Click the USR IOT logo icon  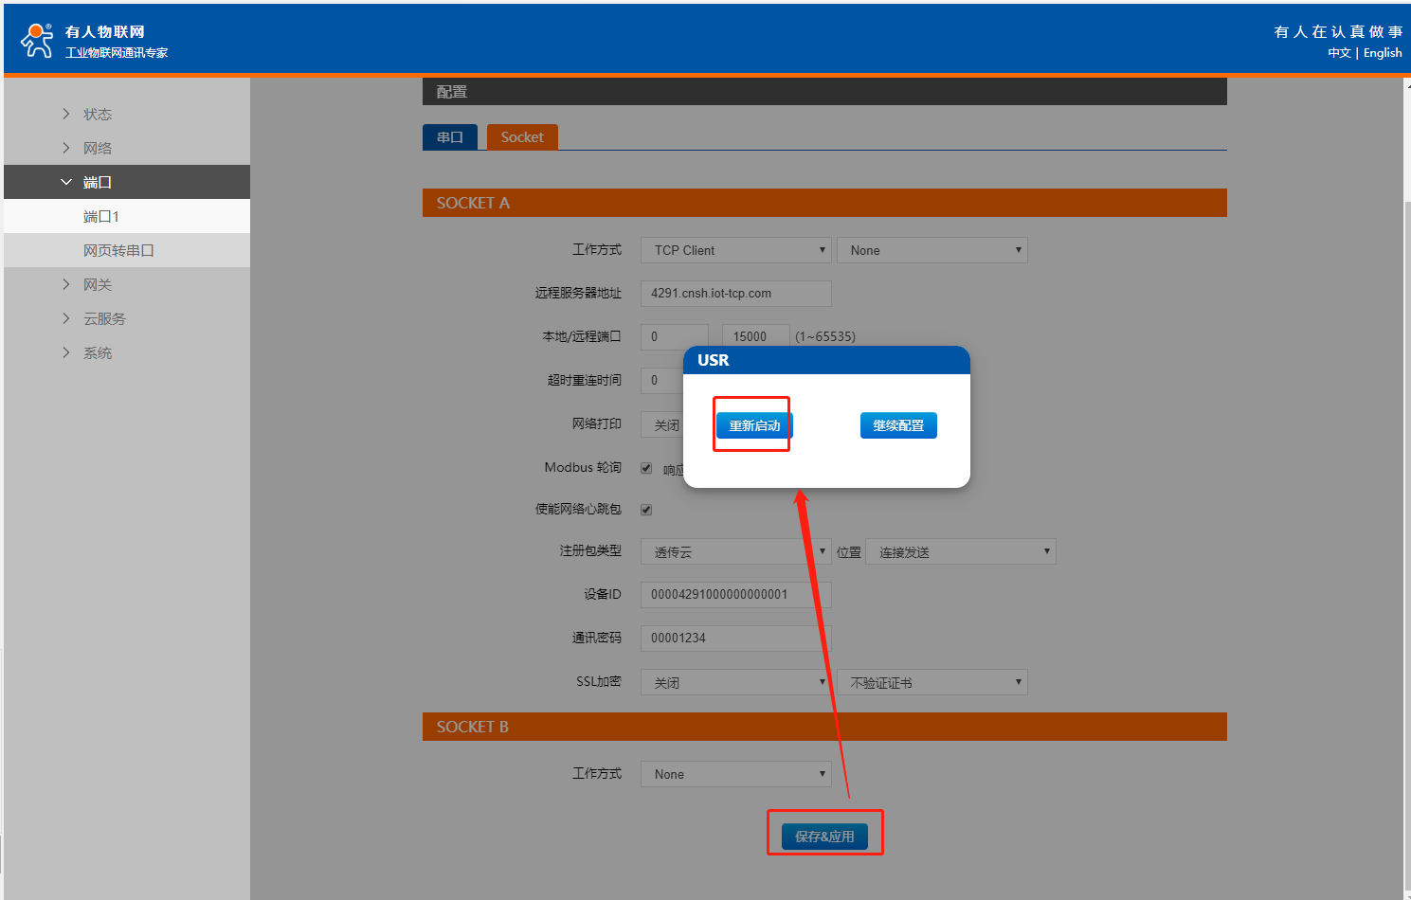[37, 40]
